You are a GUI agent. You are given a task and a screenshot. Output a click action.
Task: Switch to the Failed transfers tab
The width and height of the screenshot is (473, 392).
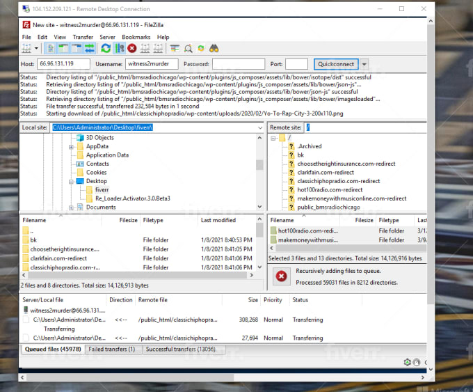tap(111, 350)
